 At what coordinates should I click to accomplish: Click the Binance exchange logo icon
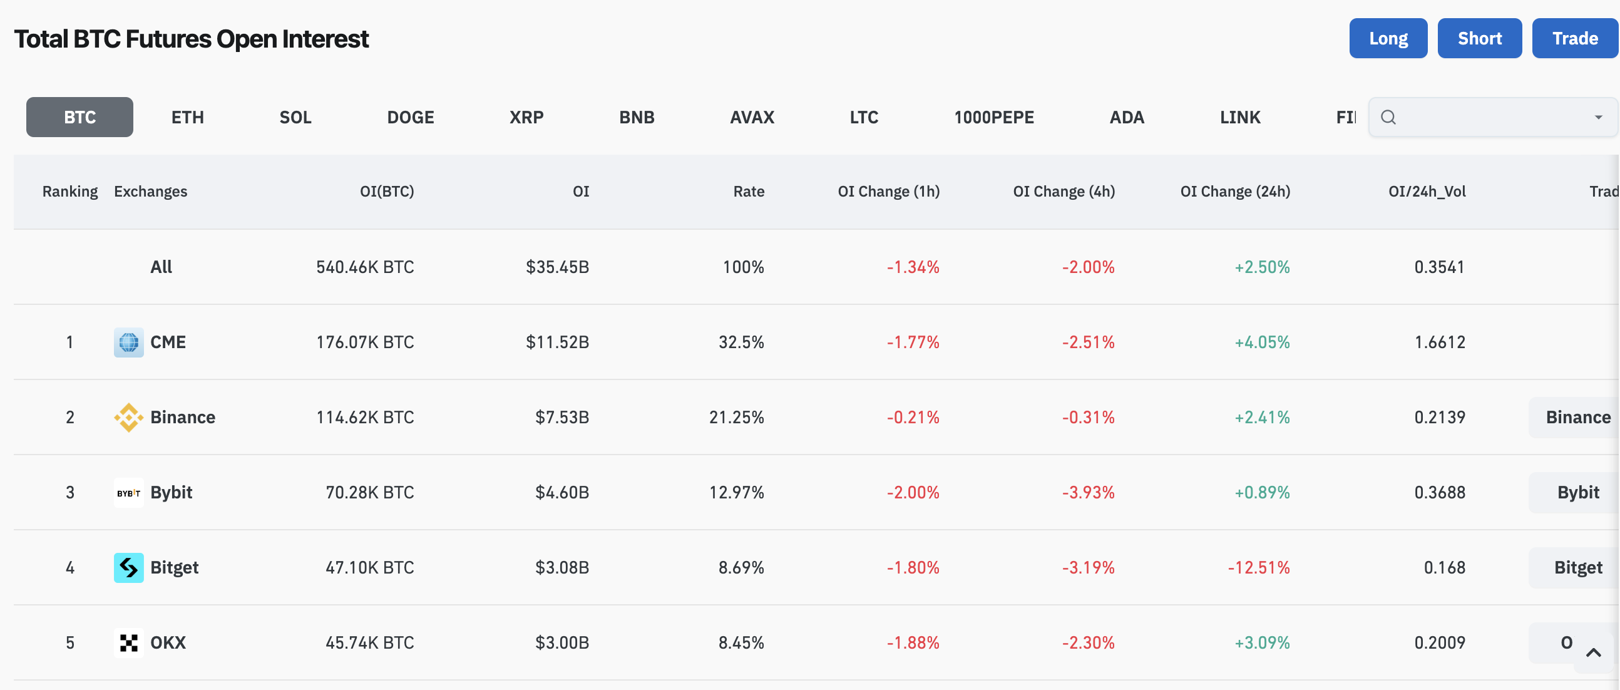pos(128,417)
